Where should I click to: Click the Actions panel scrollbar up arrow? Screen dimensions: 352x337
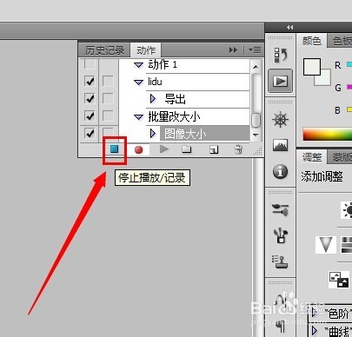pos(256,67)
